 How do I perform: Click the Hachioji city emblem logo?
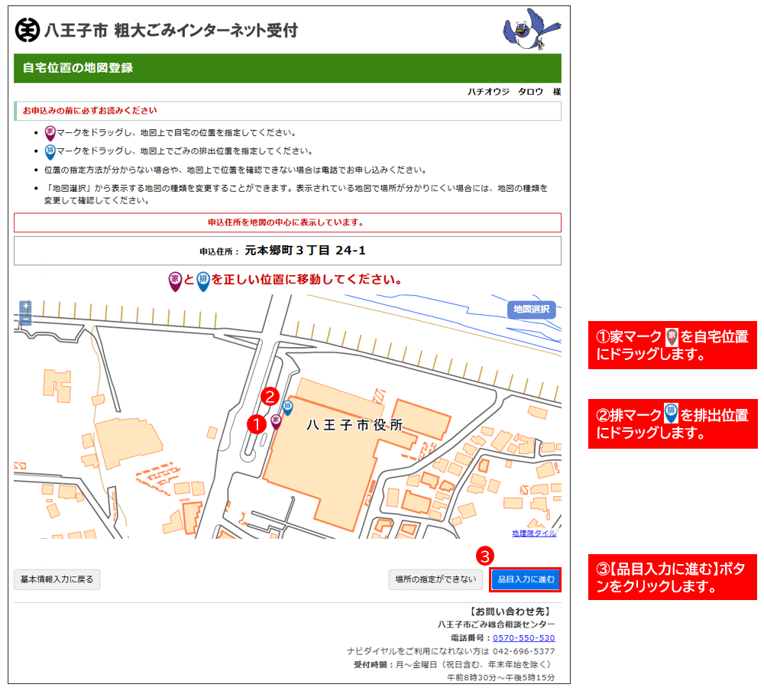tap(28, 31)
